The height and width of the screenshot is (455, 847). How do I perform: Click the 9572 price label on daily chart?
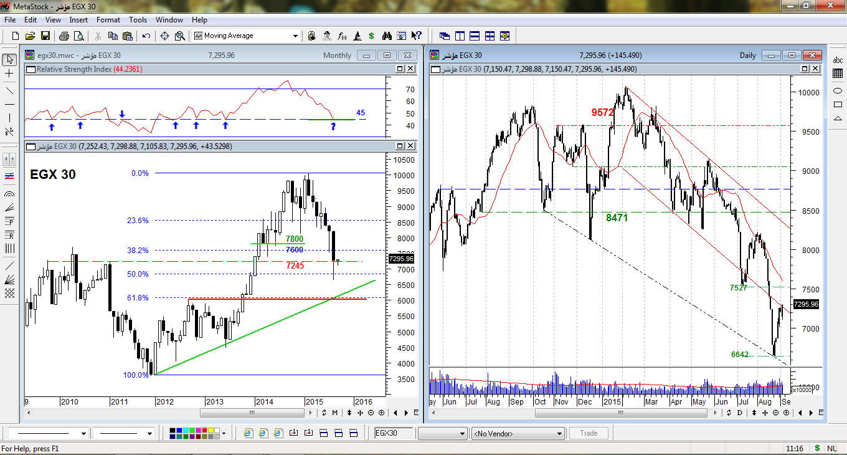pos(603,112)
